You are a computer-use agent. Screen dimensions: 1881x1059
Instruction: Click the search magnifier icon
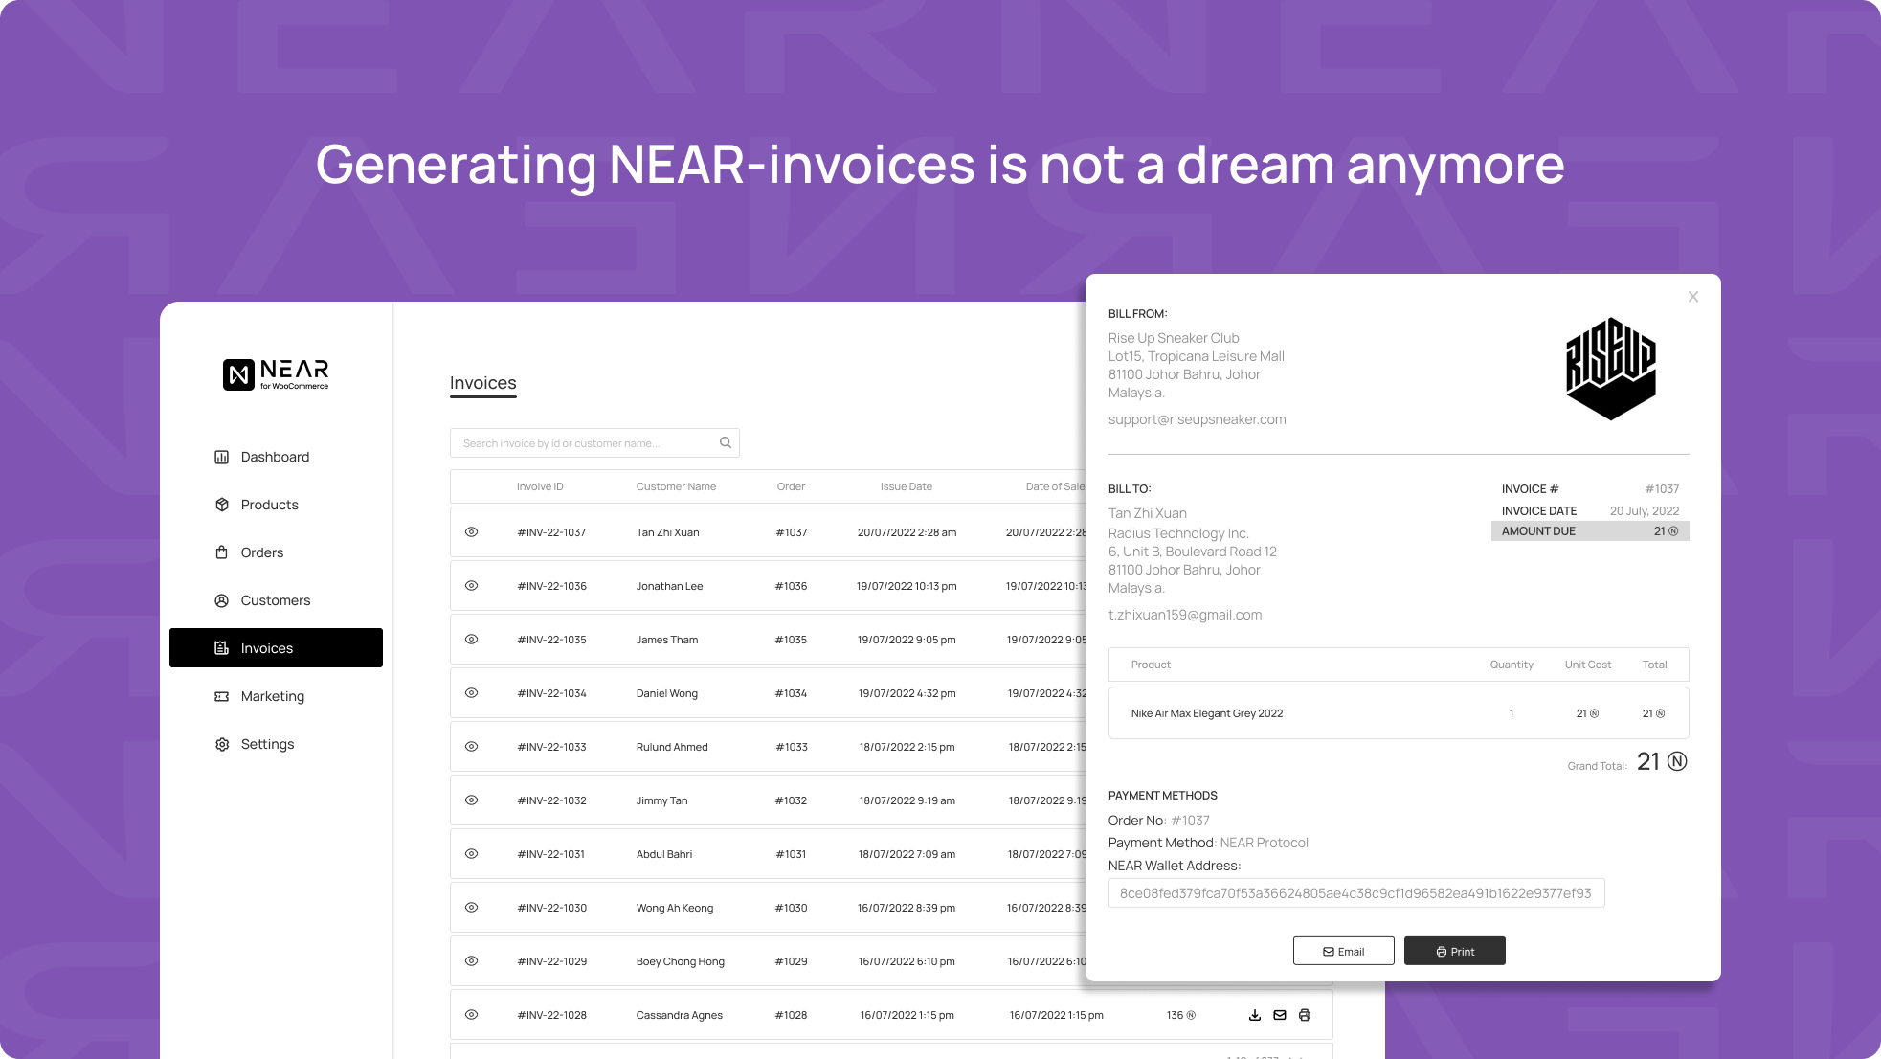[726, 442]
